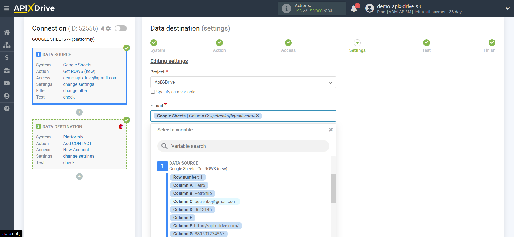514x237 pixels.
Task: Open the Project dropdown ApiX-Drive
Action: tap(243, 82)
